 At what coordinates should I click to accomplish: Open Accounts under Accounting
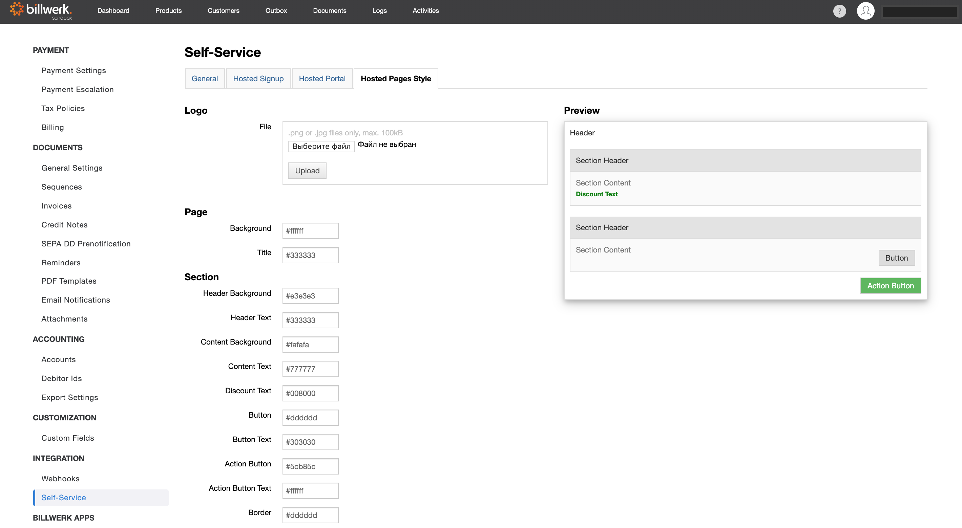(x=58, y=359)
